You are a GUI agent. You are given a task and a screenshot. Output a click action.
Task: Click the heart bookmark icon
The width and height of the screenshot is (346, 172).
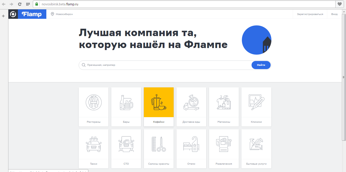[x=339, y=4]
